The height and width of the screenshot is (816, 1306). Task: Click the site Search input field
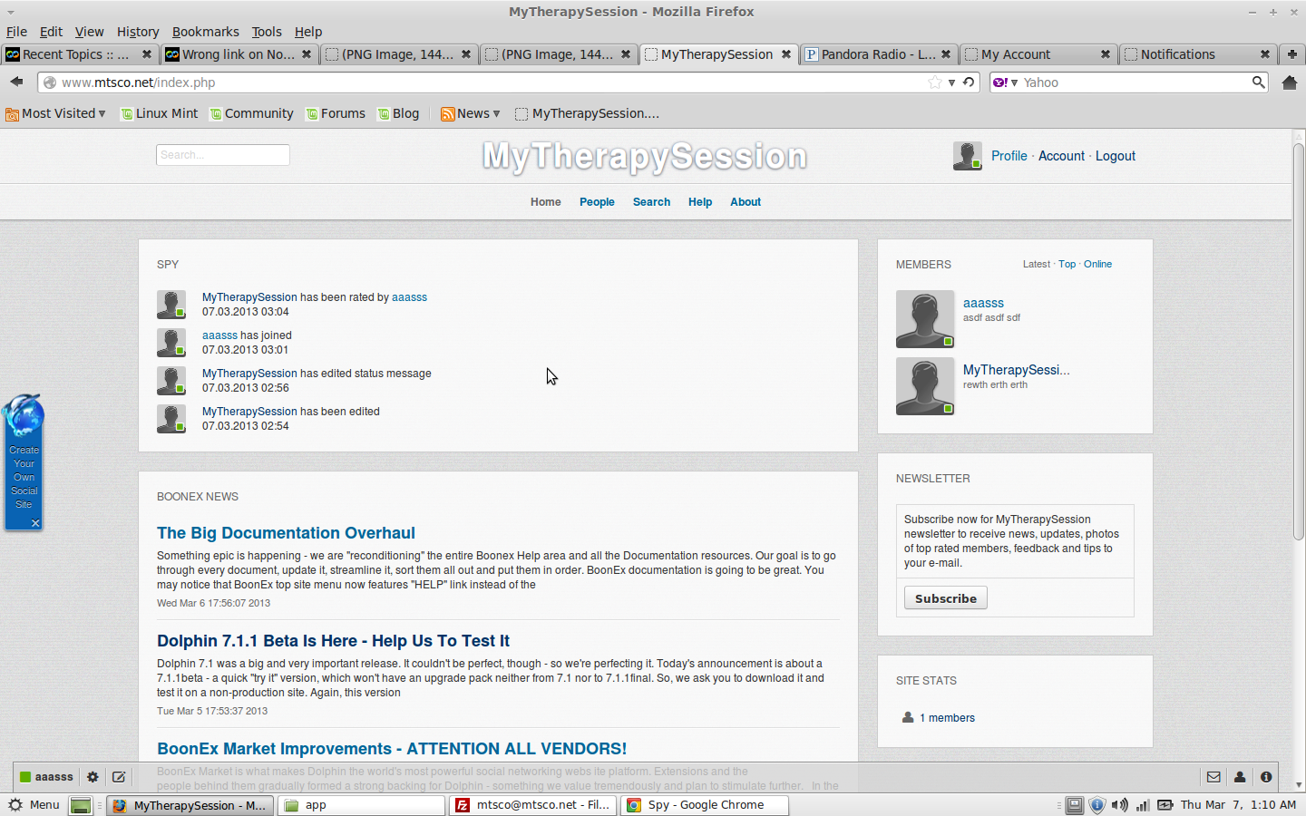pos(223,155)
